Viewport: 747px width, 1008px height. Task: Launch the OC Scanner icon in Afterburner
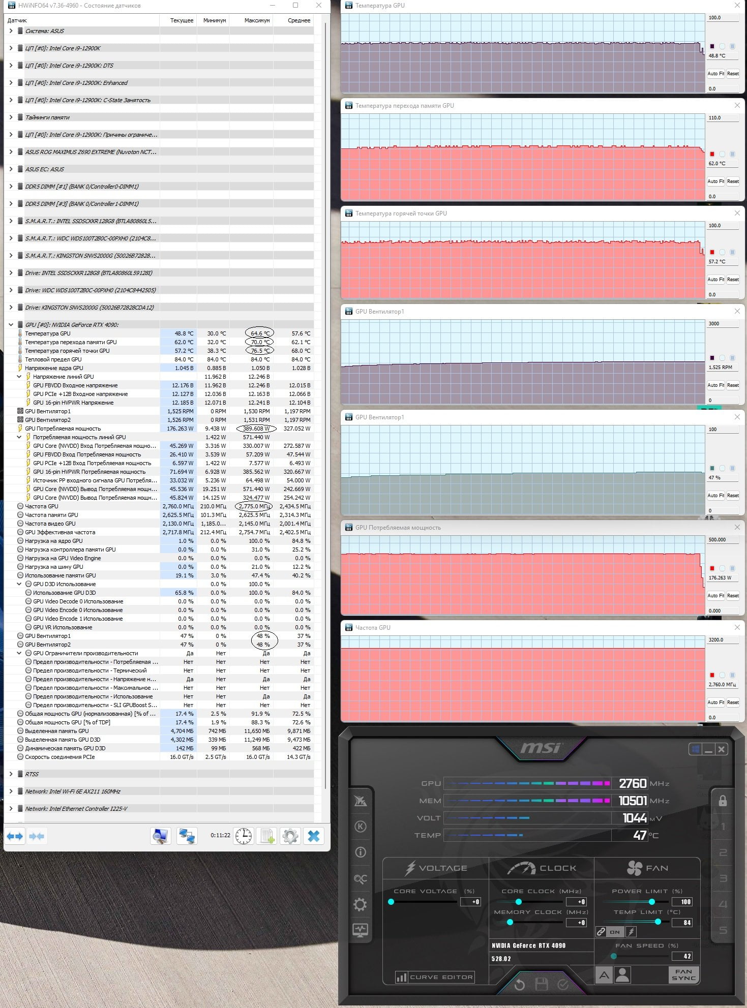pyautogui.click(x=360, y=878)
